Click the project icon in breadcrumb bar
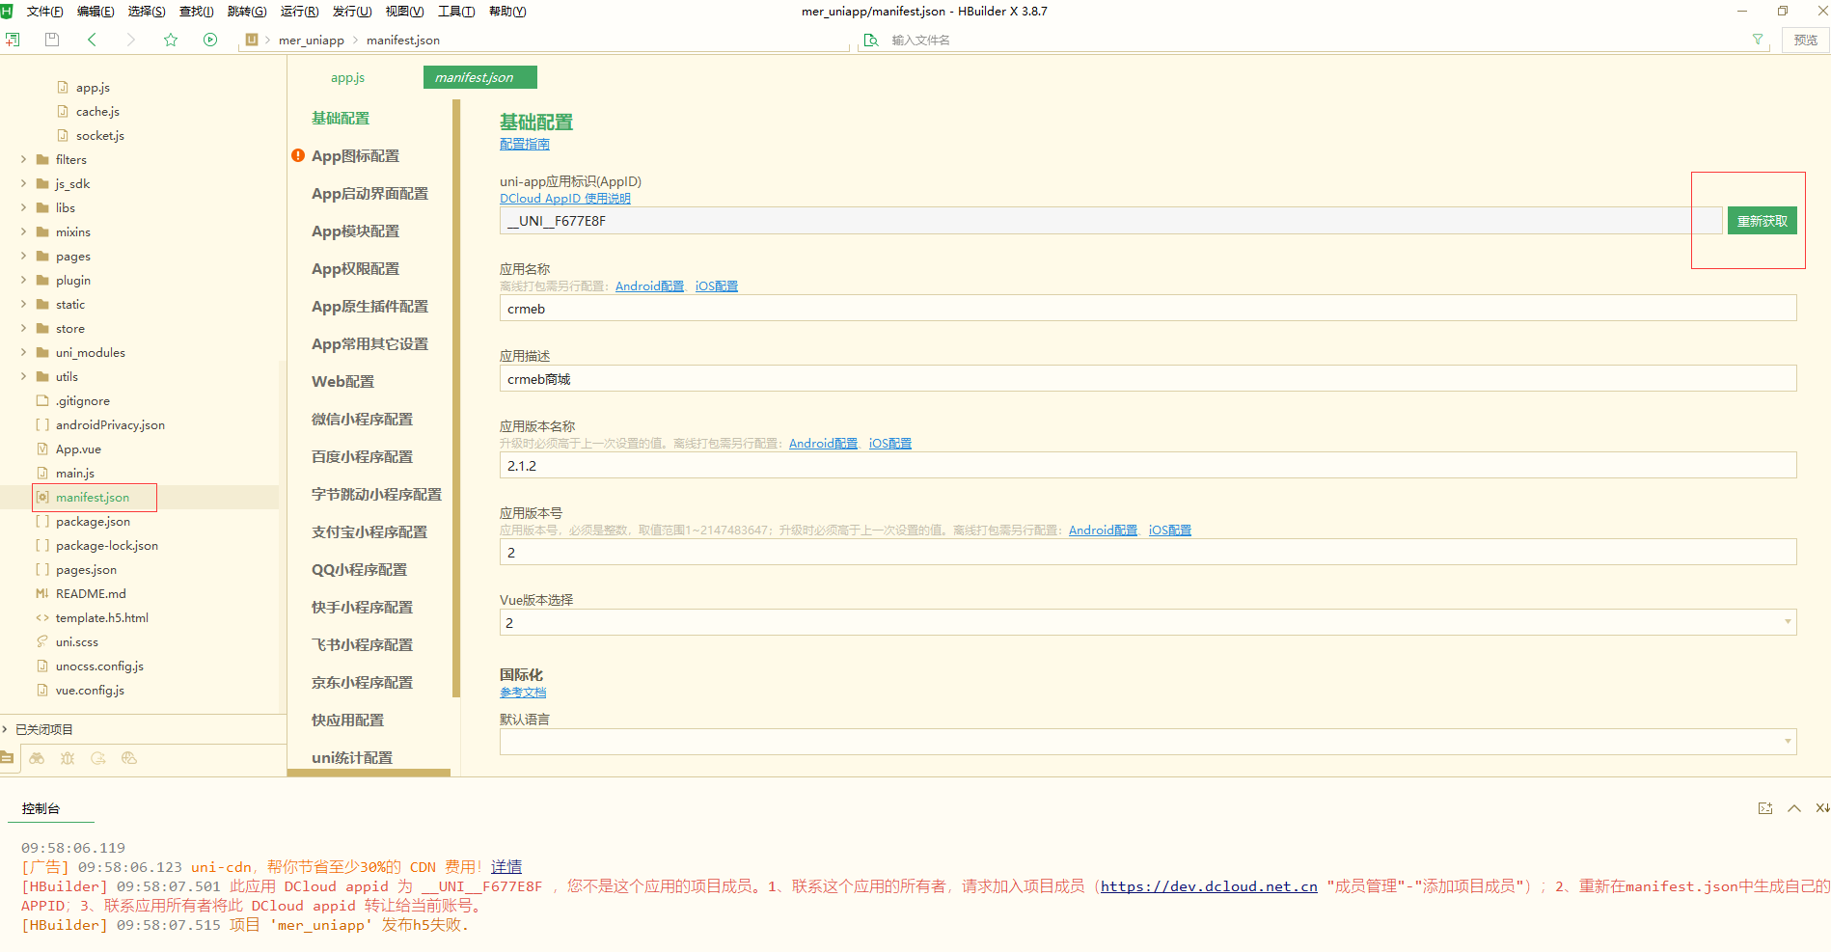The height and width of the screenshot is (952, 1831). click(252, 40)
